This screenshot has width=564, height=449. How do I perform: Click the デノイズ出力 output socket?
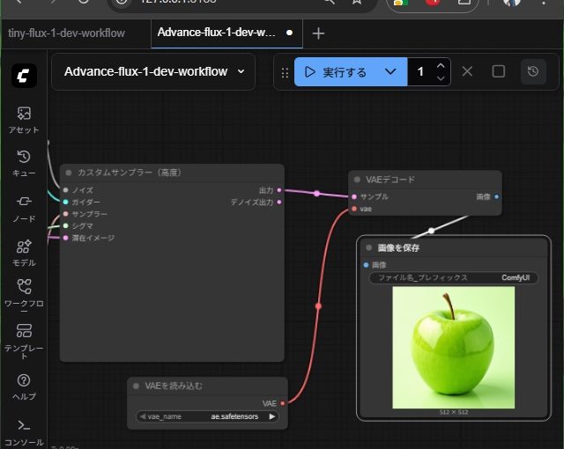coord(279,202)
